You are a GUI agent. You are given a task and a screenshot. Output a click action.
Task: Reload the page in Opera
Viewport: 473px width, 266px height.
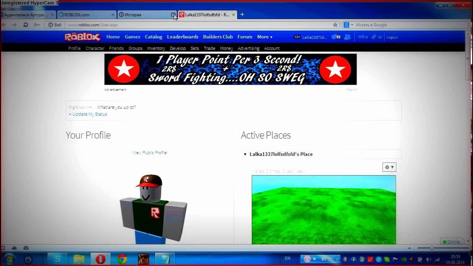pos(25,25)
